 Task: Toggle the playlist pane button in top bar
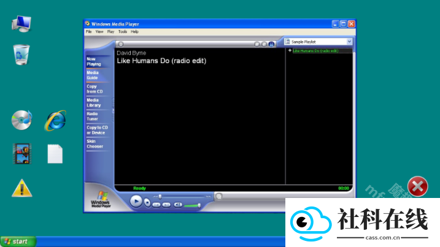pos(271,44)
